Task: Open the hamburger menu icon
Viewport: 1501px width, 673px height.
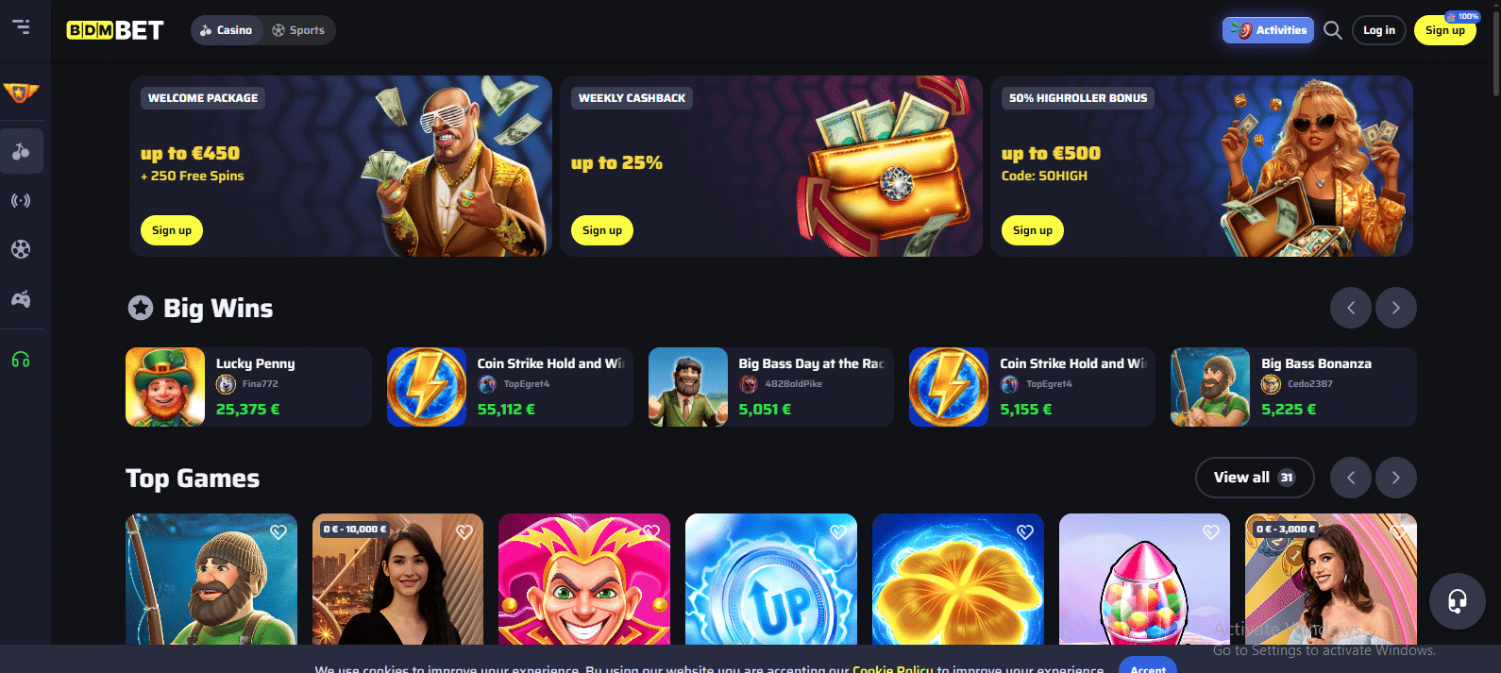Action: pos(21,26)
